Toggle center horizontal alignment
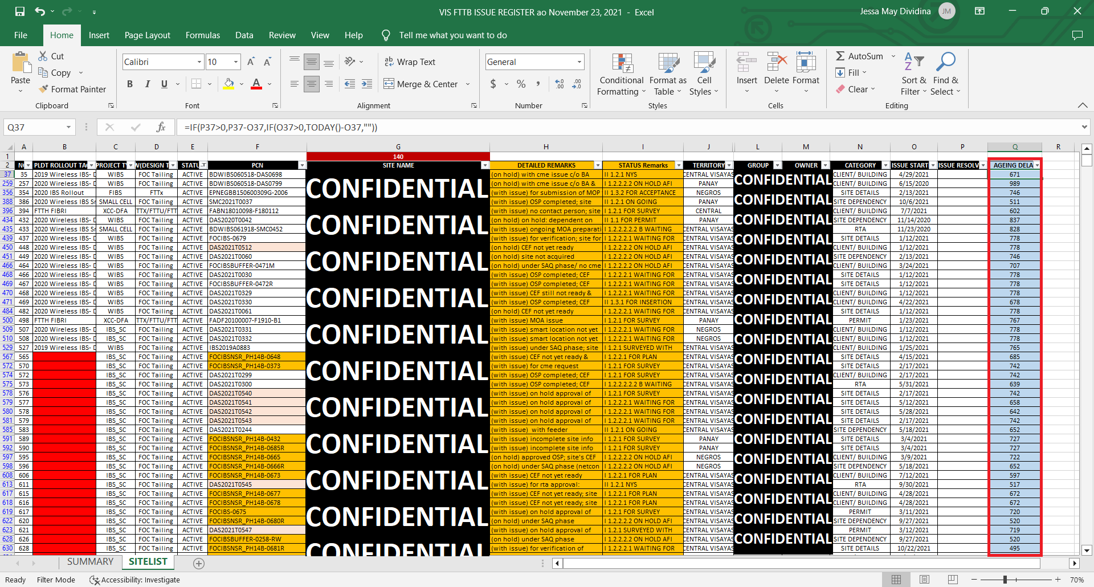1094x587 pixels. [x=312, y=84]
